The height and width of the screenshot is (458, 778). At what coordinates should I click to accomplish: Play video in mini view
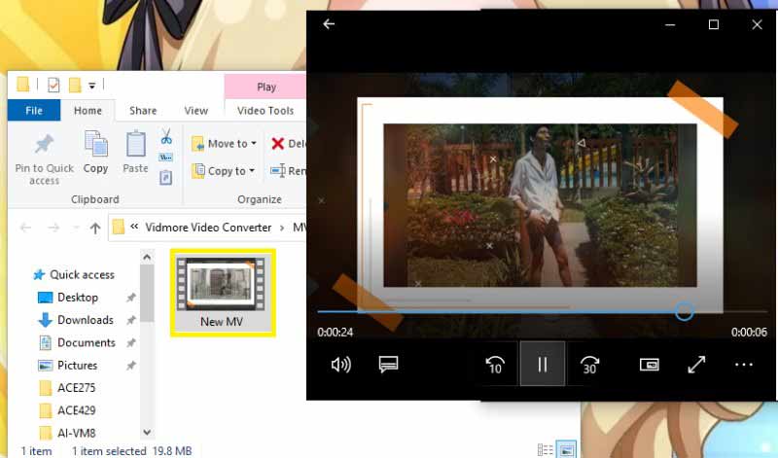tap(649, 365)
